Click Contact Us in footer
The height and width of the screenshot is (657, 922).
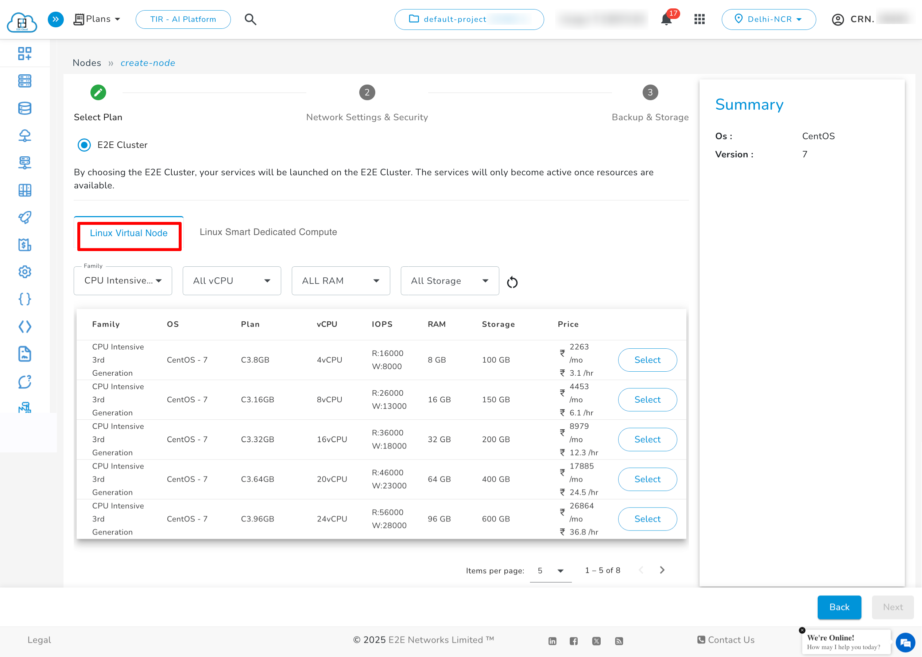coord(726,640)
